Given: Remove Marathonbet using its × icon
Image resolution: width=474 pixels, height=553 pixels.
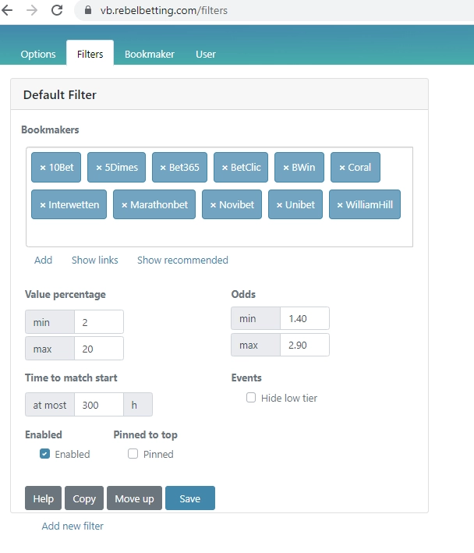Looking at the screenshot, I should coord(125,205).
